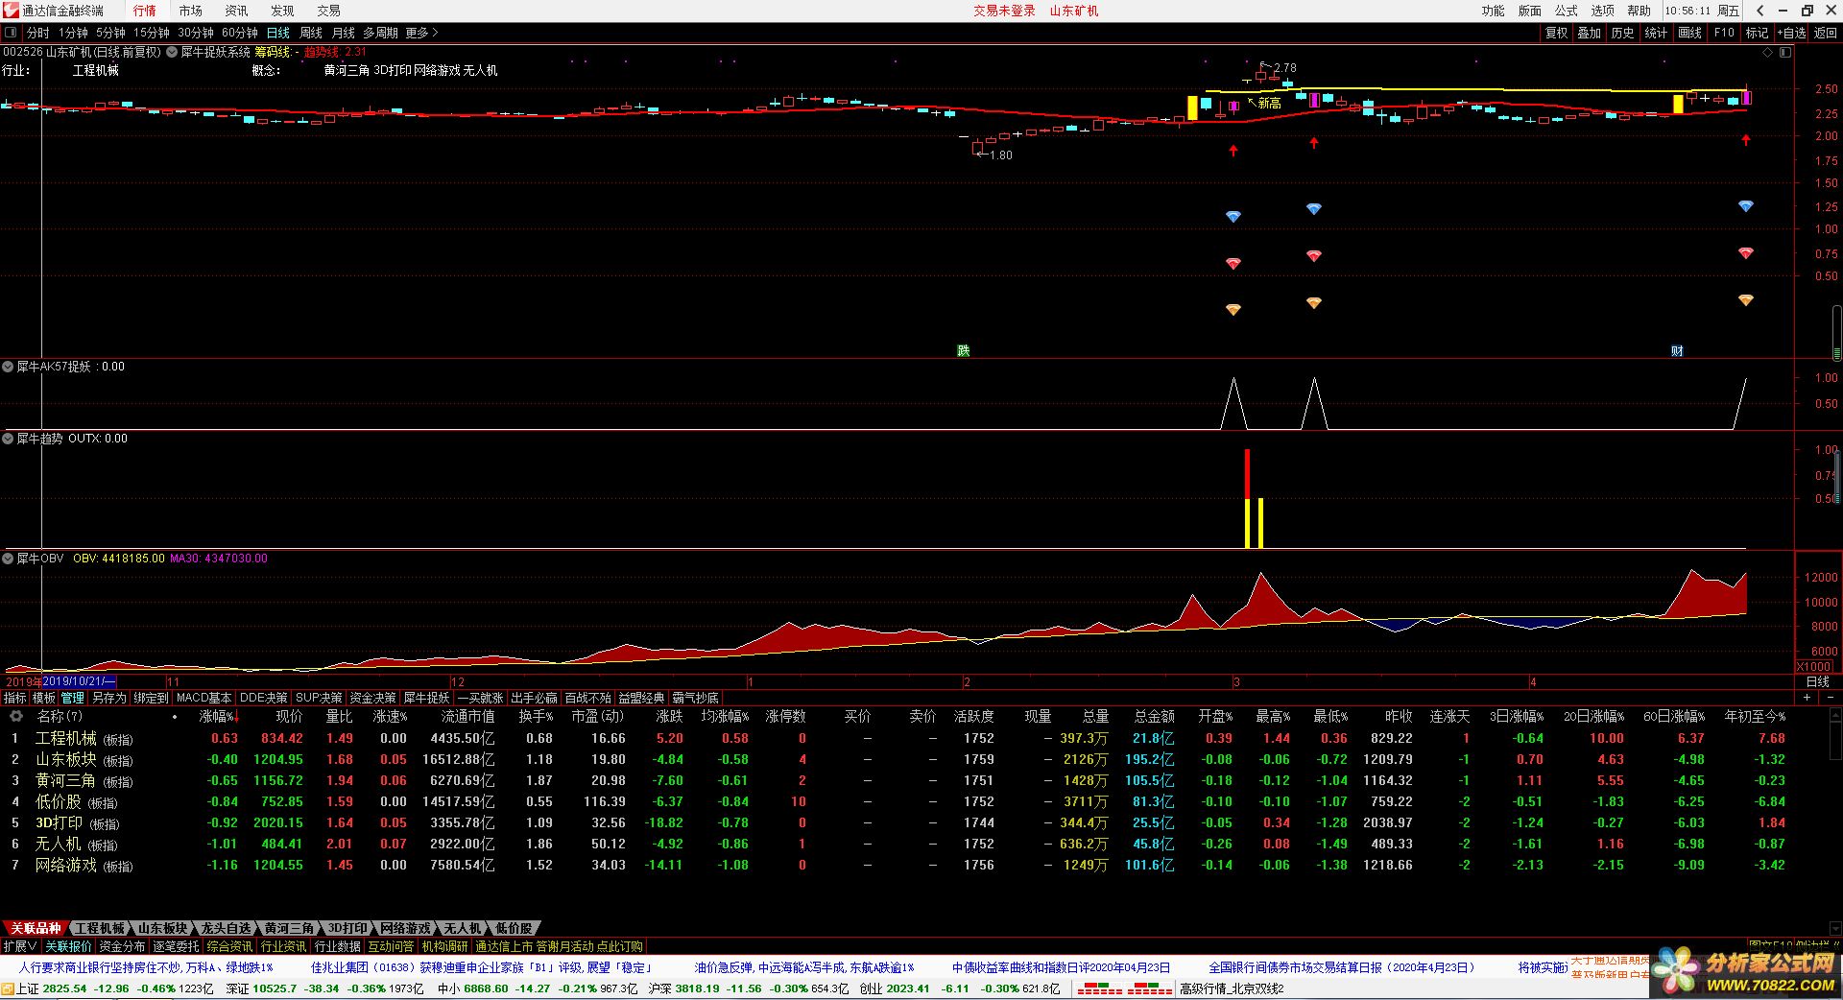
Task: Open F10 company information
Action: 1725,33
